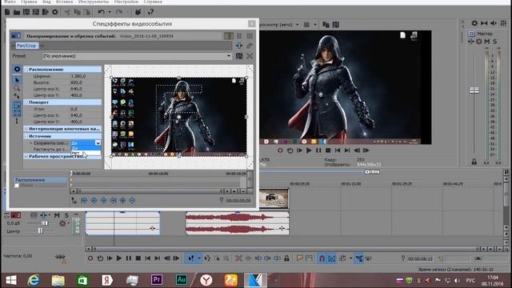Open the Preset dropdown (По умолчанию)
This screenshot has width=512, height=288.
[137, 56]
